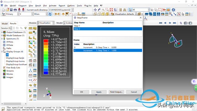The height and width of the screenshot is (111, 197).
Task: Click Apply in Step/Frame dialog
Action: tap(99, 92)
